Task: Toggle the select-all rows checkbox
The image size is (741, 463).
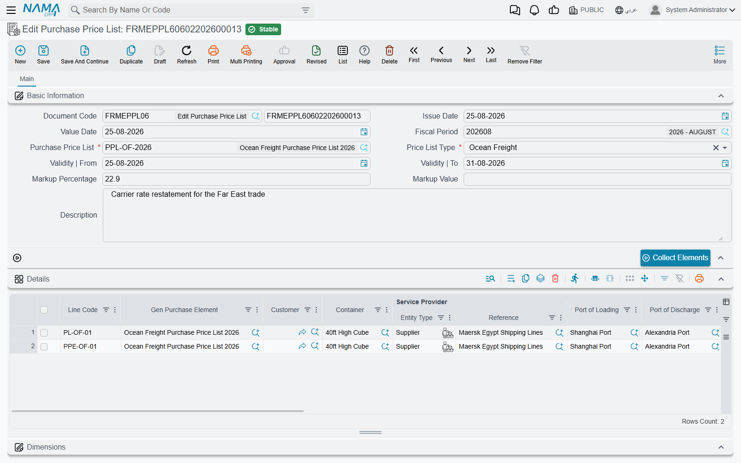Action: coord(44,310)
